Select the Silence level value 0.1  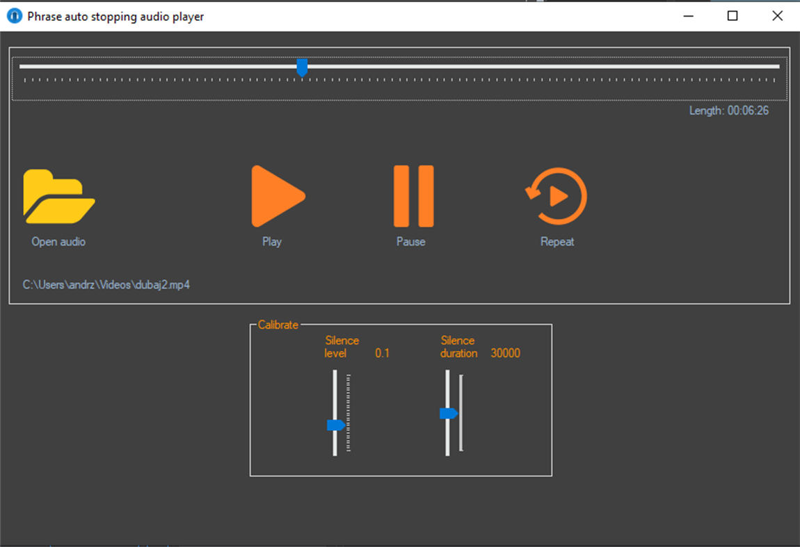pyautogui.click(x=381, y=352)
